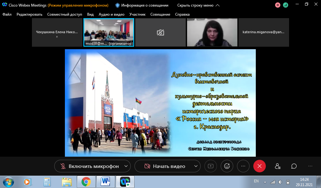Expand the video options dropdown arrow

point(196,166)
